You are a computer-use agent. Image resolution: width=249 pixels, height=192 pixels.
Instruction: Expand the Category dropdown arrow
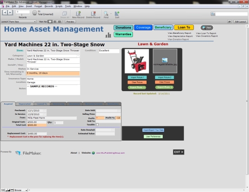[x=78, y=56]
